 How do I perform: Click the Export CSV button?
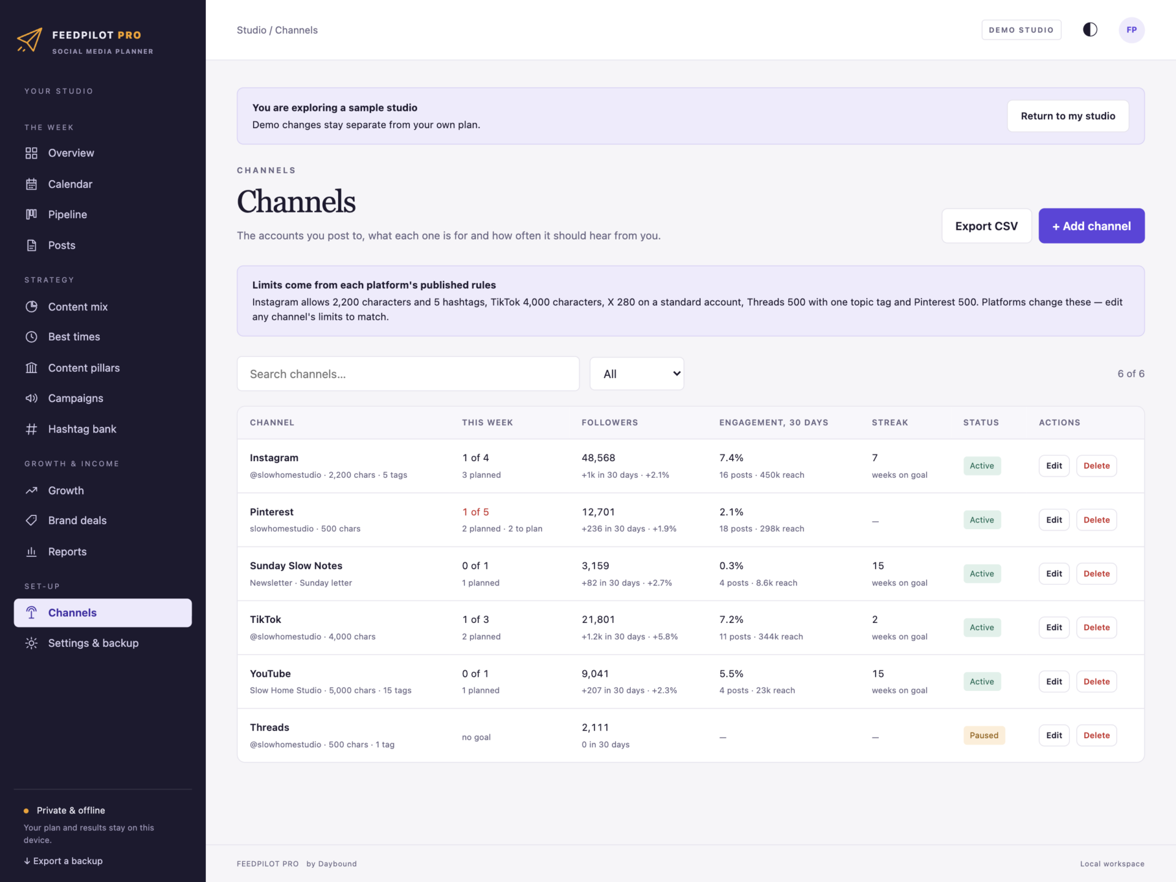click(986, 226)
